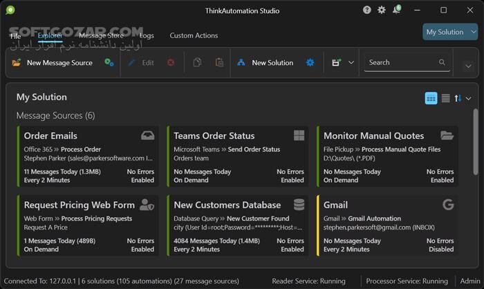Screen dimensions: 484x289
Task: Open the File menu
Action: point(15,36)
